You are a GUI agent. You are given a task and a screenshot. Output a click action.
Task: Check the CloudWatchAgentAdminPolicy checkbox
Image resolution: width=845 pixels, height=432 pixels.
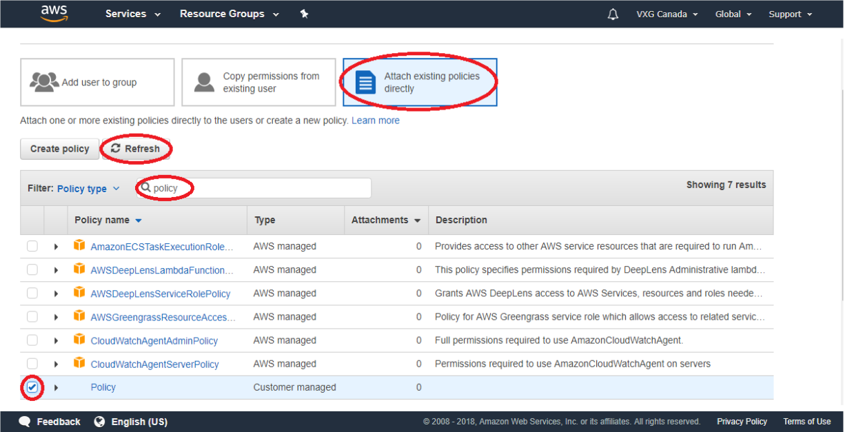[32, 340]
